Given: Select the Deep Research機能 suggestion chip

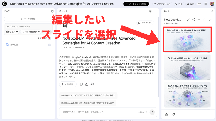Looking at the screenshot, I should [x=87, y=103].
